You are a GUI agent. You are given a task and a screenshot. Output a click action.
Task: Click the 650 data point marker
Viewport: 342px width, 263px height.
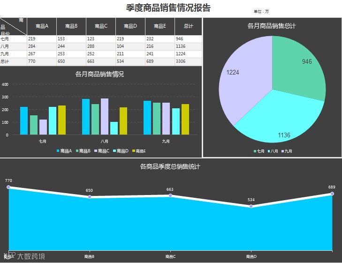coord(90,197)
